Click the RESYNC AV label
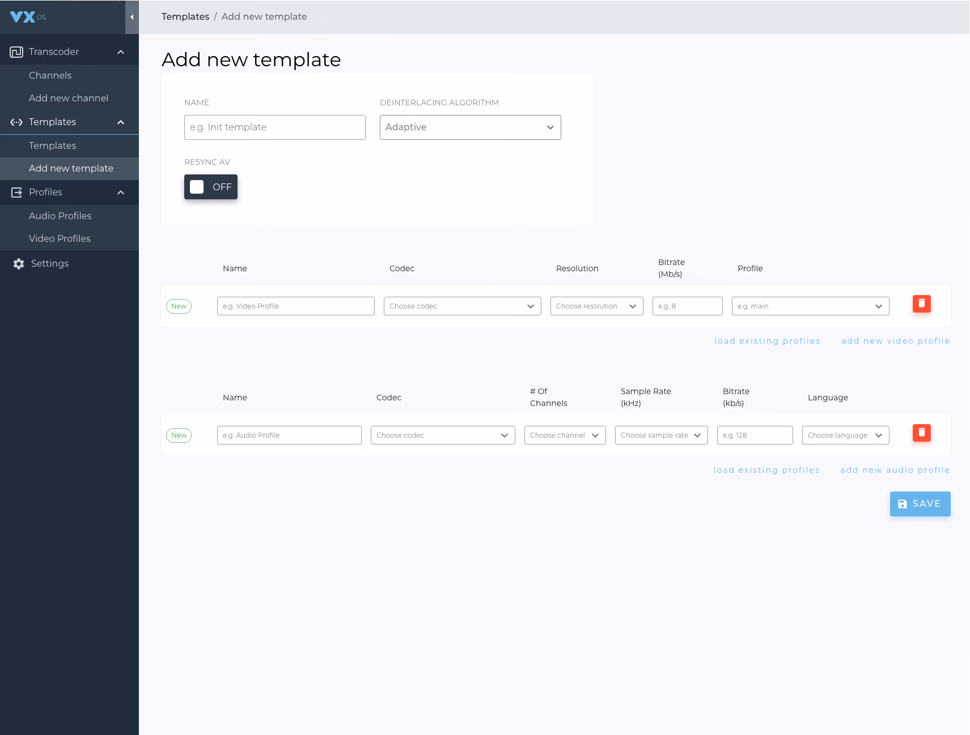Screen dimensions: 970x735 (x=207, y=162)
